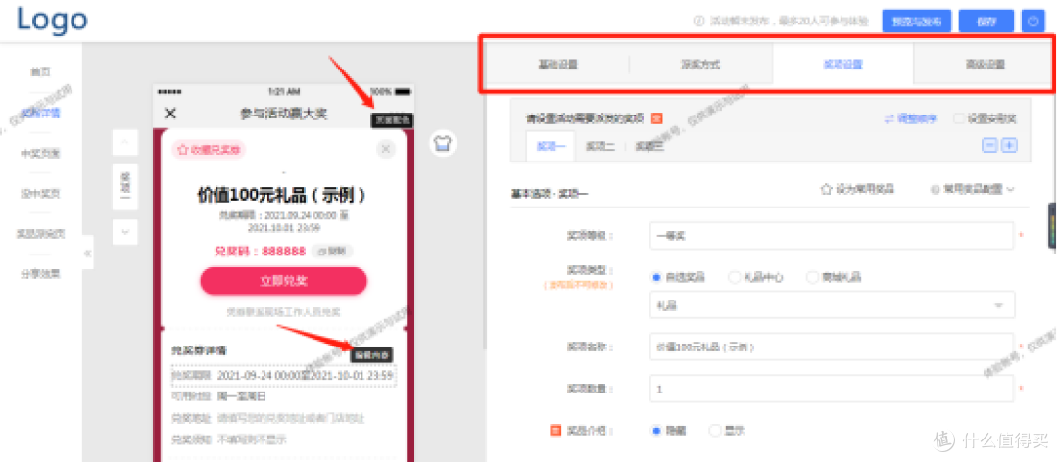The image size is (1058, 462).
Task: Click the orange icon beside 奖品介绍 label
Action: tap(556, 430)
